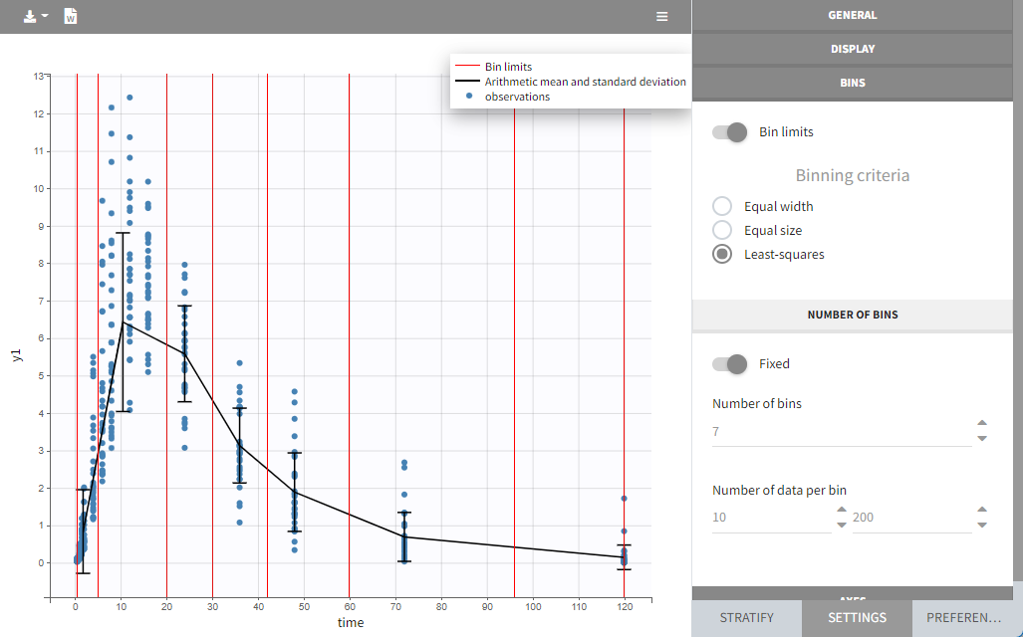1023x637 pixels.
Task: Increase the Number of bins with up arrow
Action: (982, 424)
